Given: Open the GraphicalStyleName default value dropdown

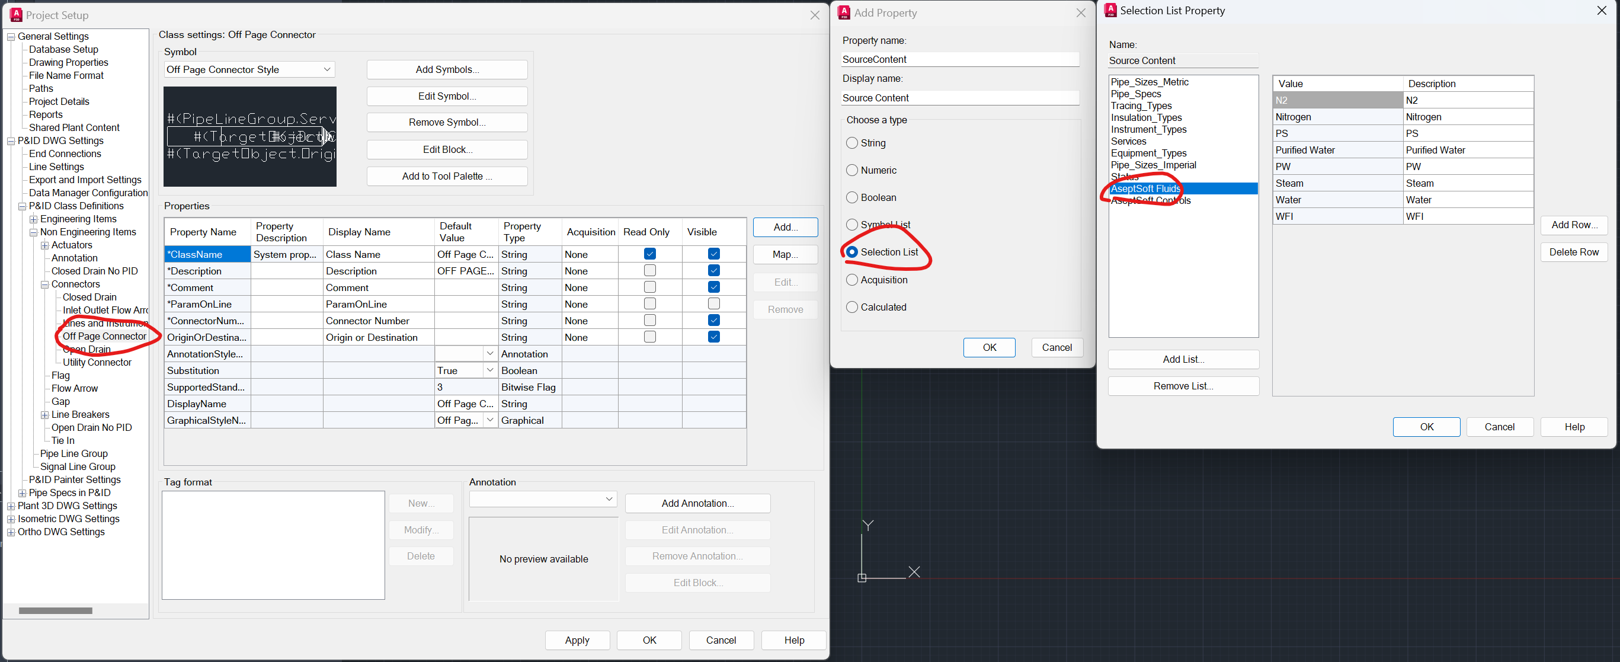Looking at the screenshot, I should [489, 420].
